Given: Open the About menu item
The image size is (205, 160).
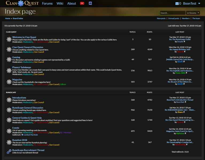Looking at the screenshot, I should click(x=72, y=3).
